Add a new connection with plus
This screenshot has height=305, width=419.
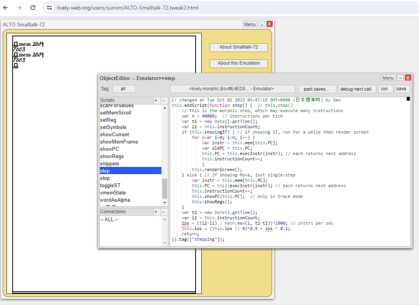click(157, 212)
